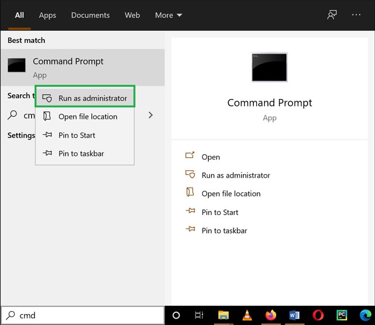This screenshot has width=375, height=325.
Task: Launch VLC media player from the taskbar
Action: (246, 315)
